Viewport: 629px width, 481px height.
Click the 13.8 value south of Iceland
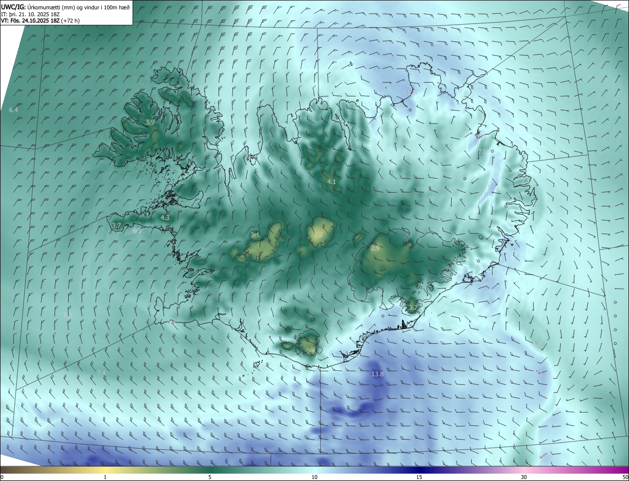coord(377,374)
